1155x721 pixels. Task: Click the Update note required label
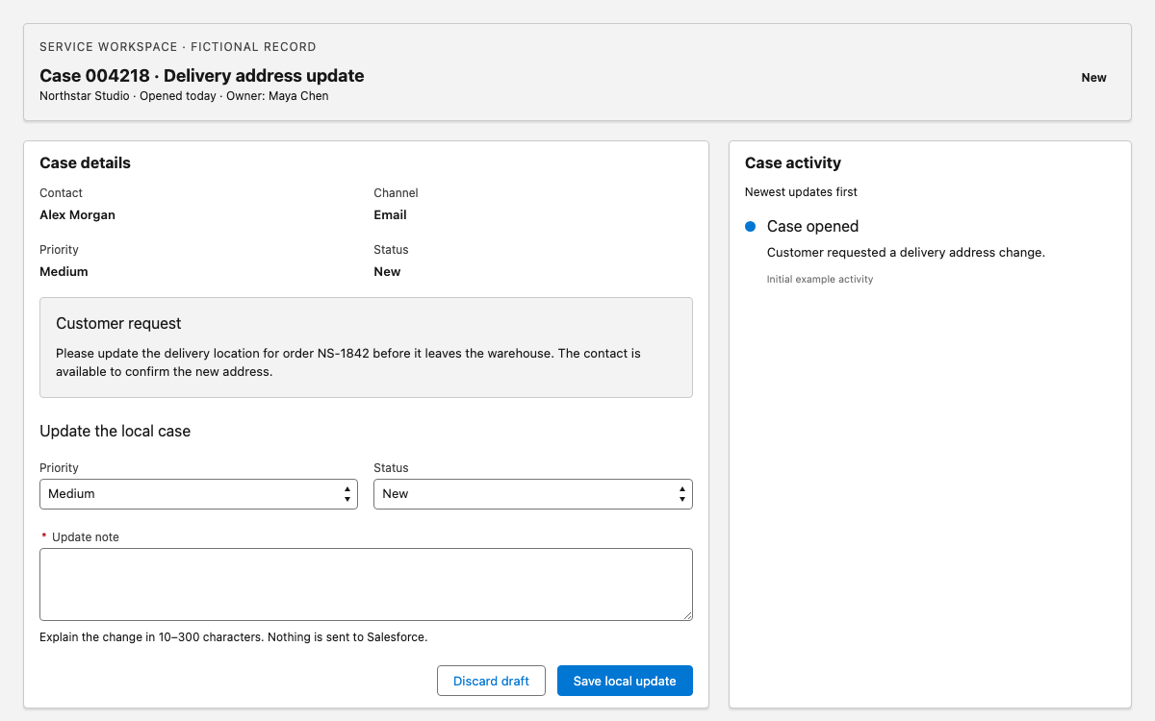click(80, 537)
